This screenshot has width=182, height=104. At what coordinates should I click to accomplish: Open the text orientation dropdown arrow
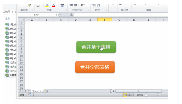pyautogui.click(x=85, y=5)
